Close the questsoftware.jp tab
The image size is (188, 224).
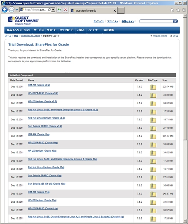(x=114, y=10)
